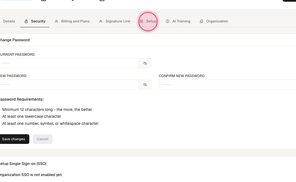Click the lock icon on Security tab
The height and width of the screenshot is (182, 296).
click(x=26, y=21)
